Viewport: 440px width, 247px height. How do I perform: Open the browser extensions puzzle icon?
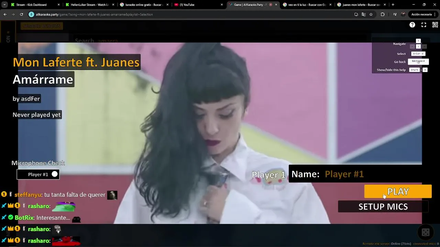tap(383, 14)
